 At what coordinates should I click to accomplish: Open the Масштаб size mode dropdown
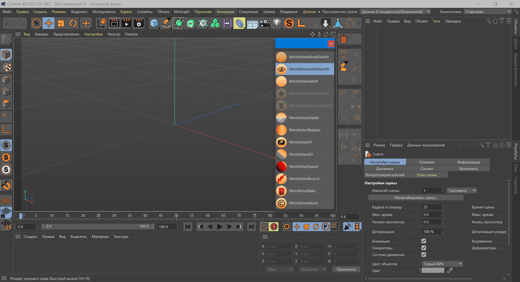coord(313,269)
